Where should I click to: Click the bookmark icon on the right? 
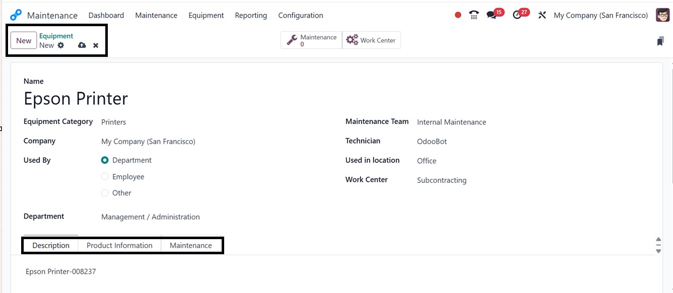click(660, 41)
